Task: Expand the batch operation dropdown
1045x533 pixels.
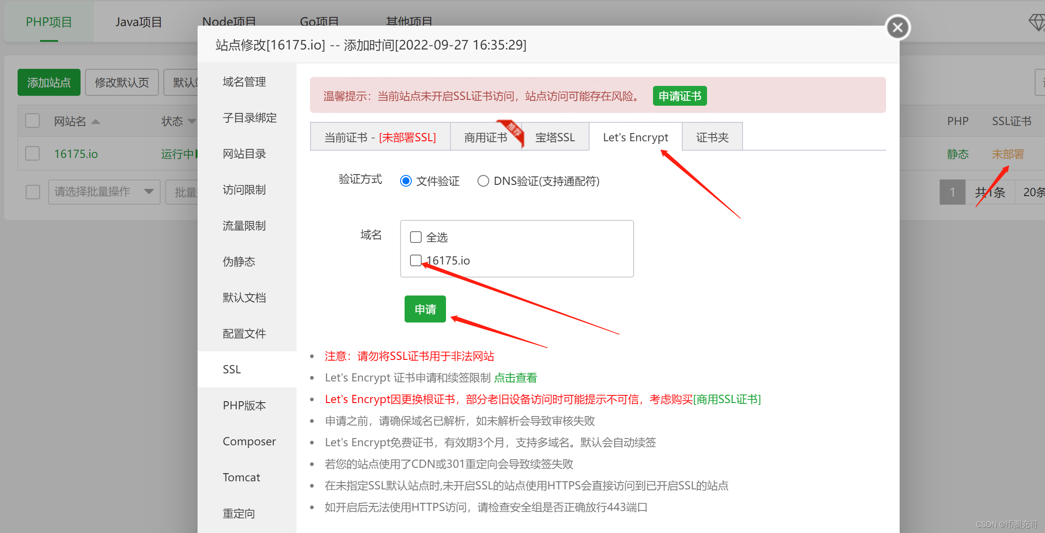Action: 149,192
